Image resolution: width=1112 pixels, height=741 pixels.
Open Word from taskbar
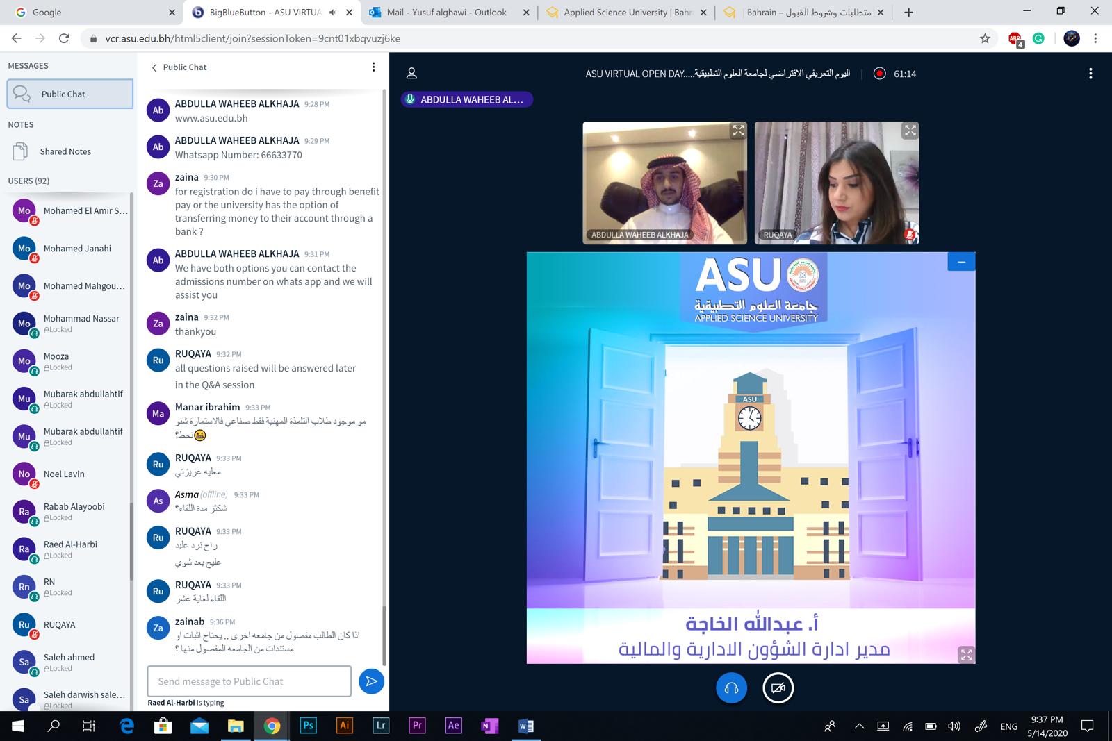(x=525, y=726)
